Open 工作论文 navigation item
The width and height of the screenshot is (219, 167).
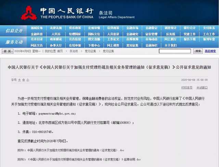[113, 39]
